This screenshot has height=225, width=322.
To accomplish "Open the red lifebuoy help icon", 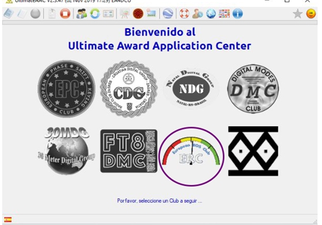I will tap(184, 14).
